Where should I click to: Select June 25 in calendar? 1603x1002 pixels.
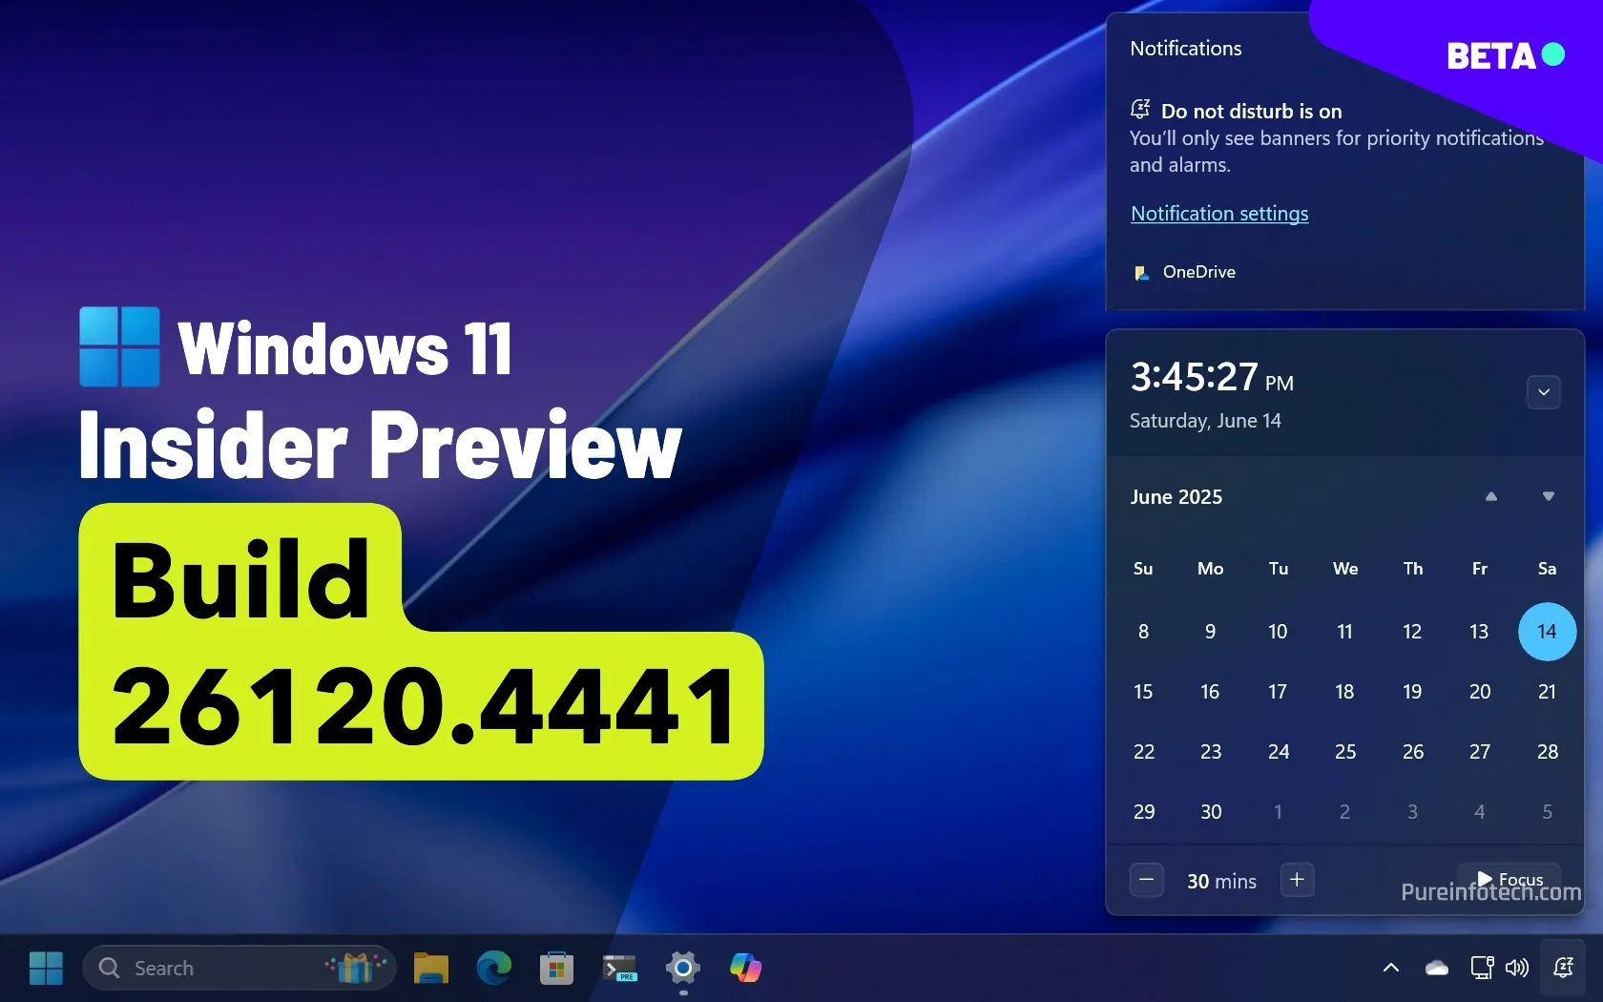(1345, 752)
